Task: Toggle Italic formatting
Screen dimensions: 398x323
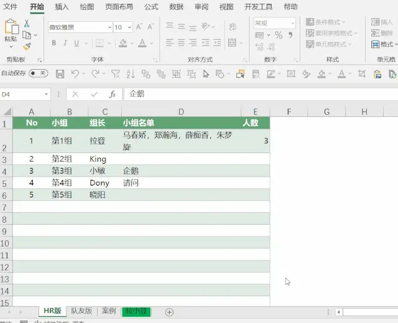Action: point(65,43)
